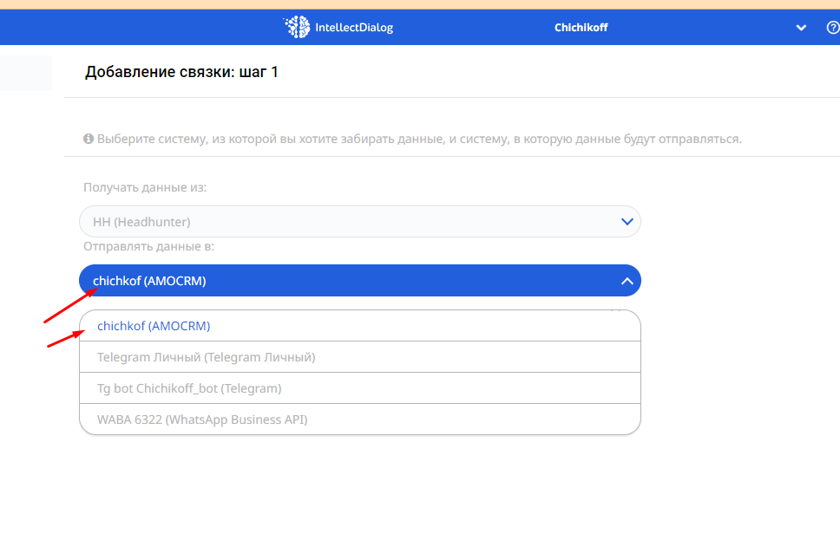Collapse list using the chichkof dropdown up-arrow
The image size is (840, 553).
(627, 281)
